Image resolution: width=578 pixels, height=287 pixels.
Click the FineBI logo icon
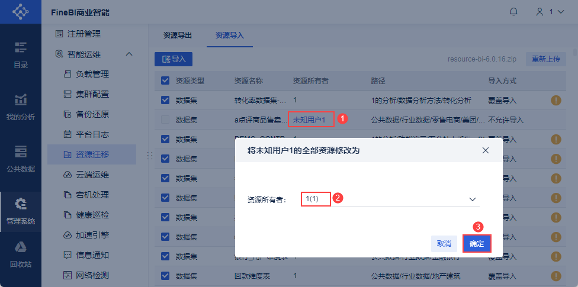click(20, 12)
